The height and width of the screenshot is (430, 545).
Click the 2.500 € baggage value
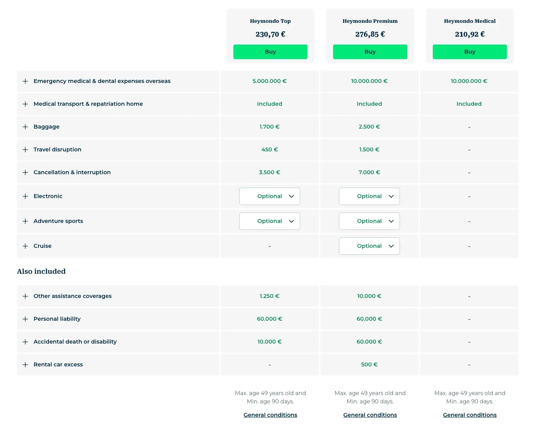click(x=369, y=127)
